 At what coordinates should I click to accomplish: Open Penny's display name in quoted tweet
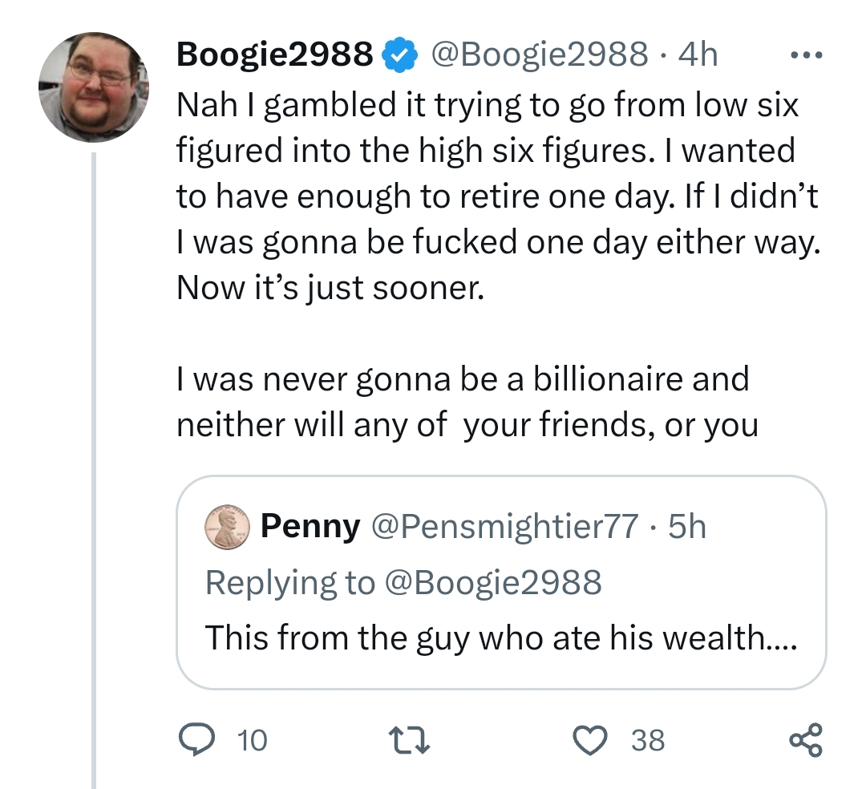point(310,527)
